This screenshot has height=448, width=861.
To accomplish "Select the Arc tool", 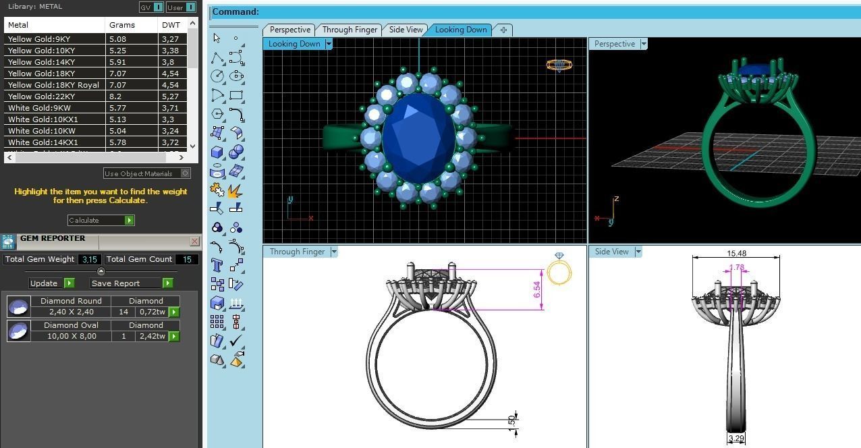I will 217,95.
